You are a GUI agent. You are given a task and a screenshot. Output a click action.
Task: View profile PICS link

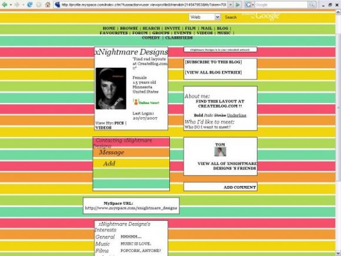pos(119,123)
